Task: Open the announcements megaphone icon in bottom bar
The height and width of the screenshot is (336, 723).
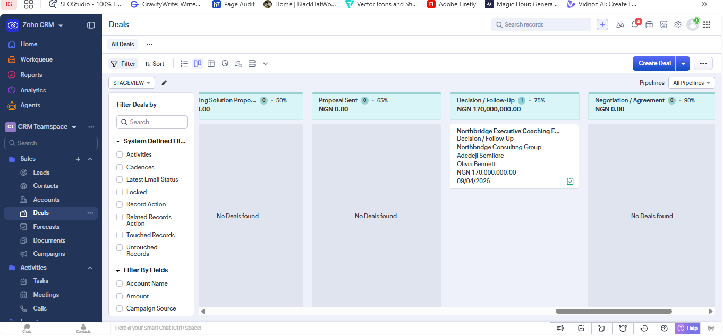Action: point(560,328)
